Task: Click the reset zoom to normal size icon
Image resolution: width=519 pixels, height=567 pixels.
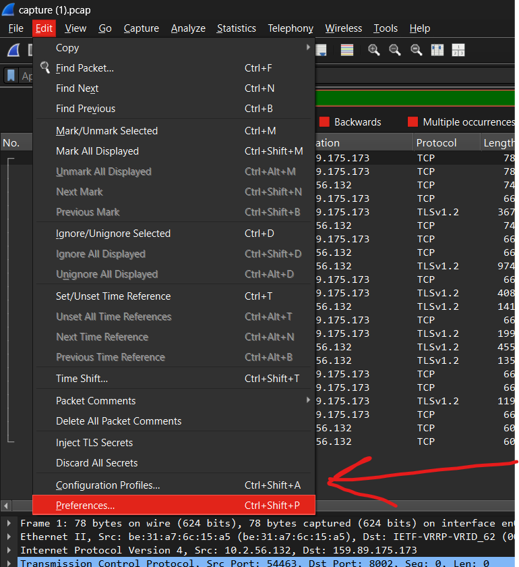Action: [416, 50]
